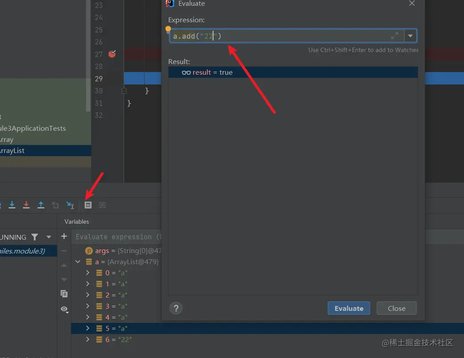
Task: Expand the '3 = "a"' element
Action: point(88,306)
